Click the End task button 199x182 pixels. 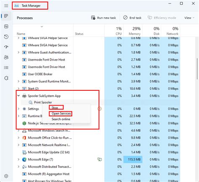coord(132,18)
